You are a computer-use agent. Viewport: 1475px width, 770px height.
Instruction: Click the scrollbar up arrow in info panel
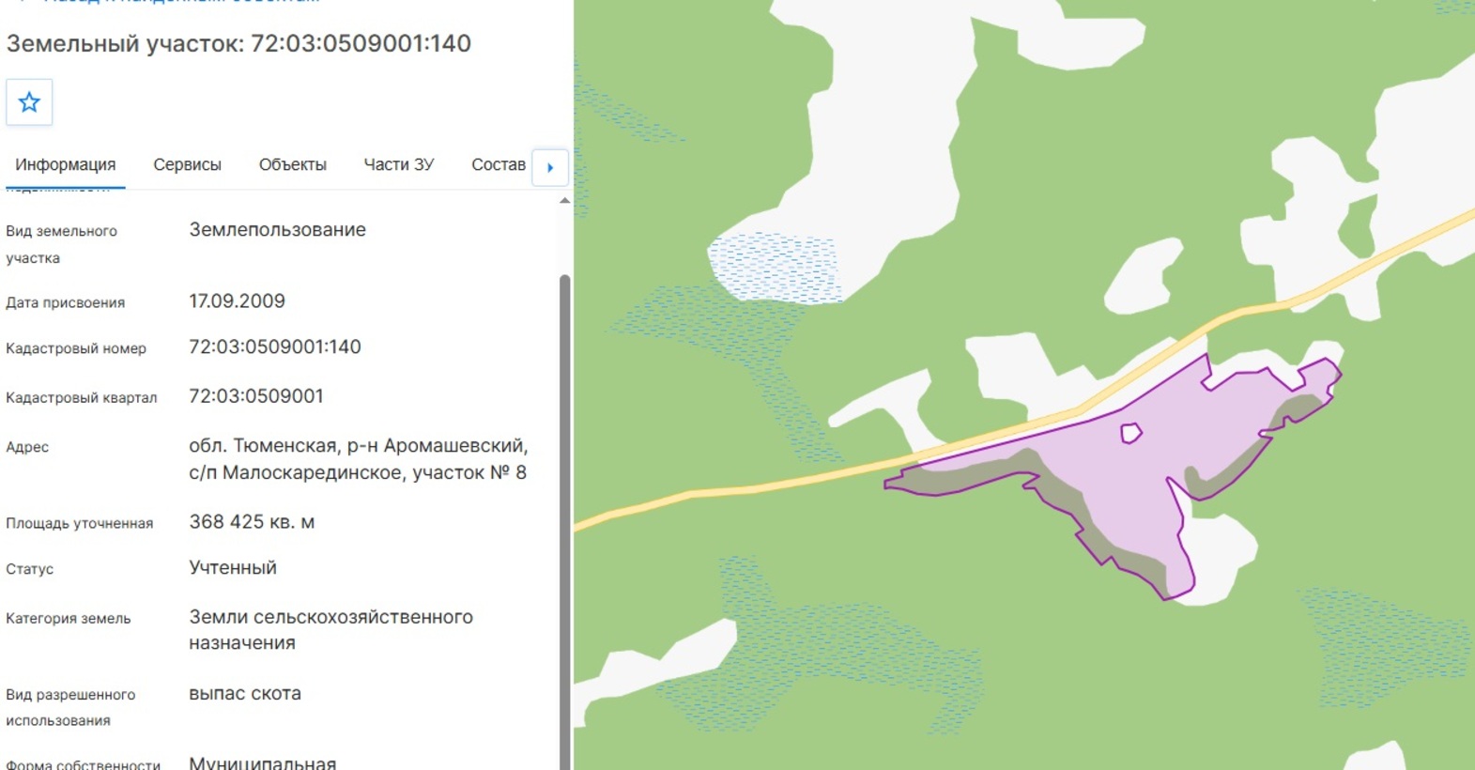click(x=564, y=201)
